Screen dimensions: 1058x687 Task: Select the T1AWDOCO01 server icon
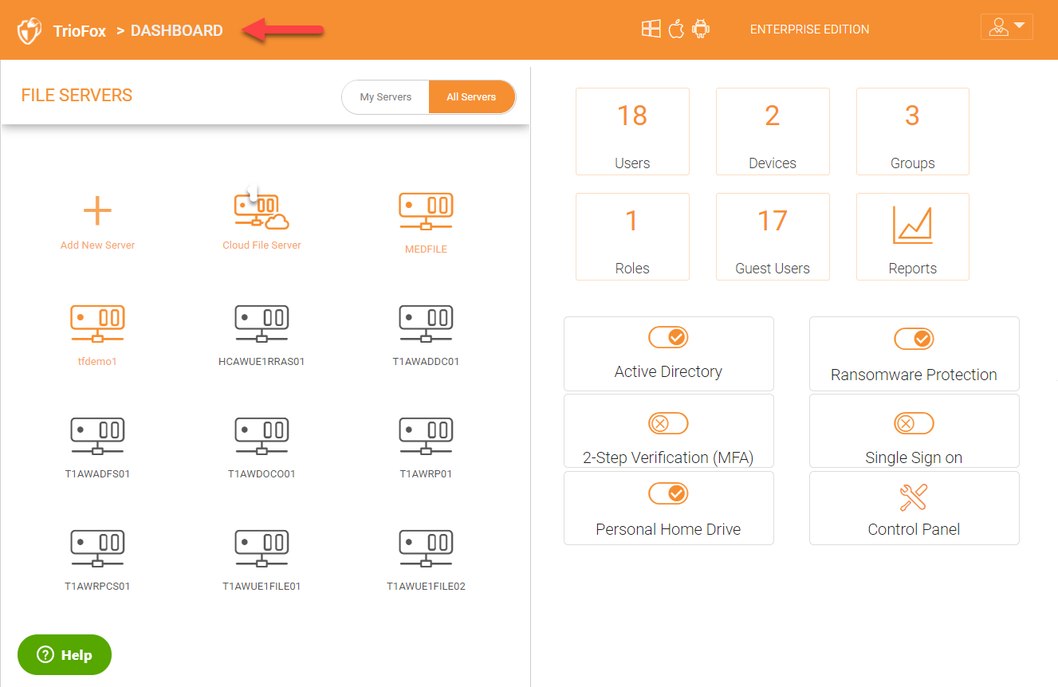(262, 436)
